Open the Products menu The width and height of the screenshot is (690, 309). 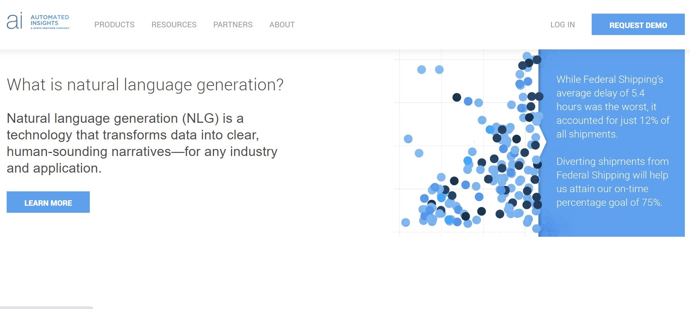pyautogui.click(x=114, y=25)
